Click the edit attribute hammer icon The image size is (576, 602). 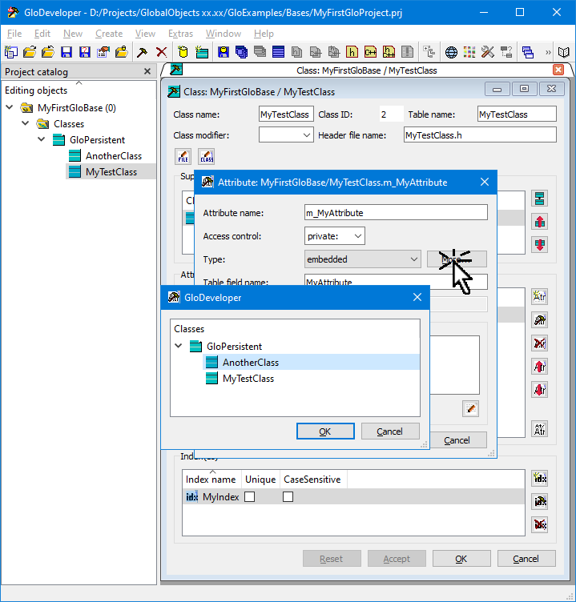pos(539,320)
